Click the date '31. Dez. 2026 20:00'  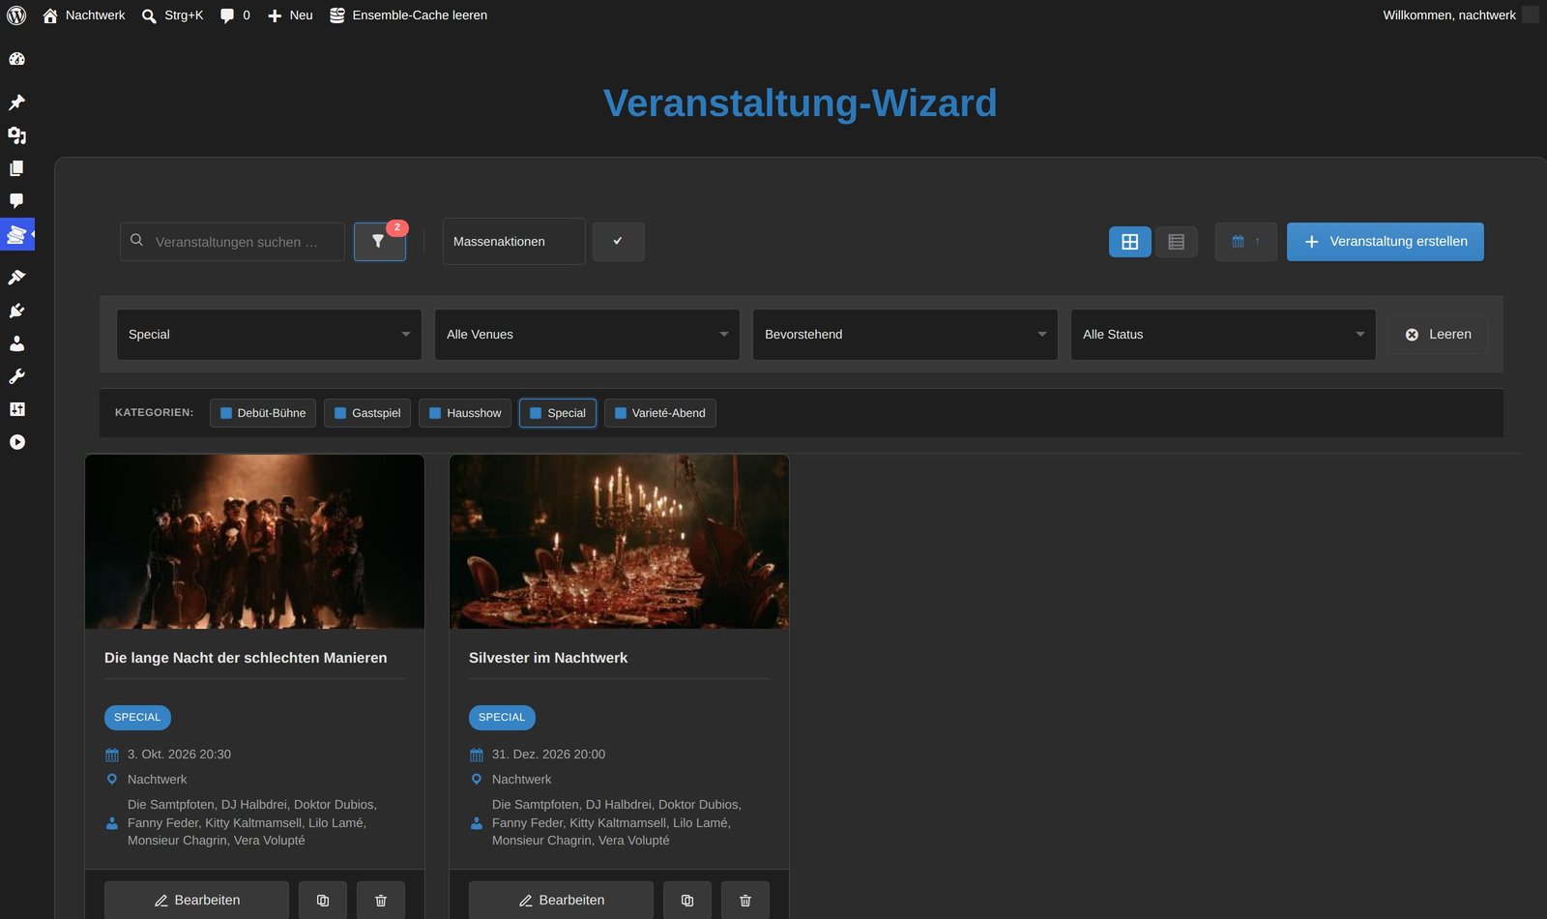pos(548,755)
